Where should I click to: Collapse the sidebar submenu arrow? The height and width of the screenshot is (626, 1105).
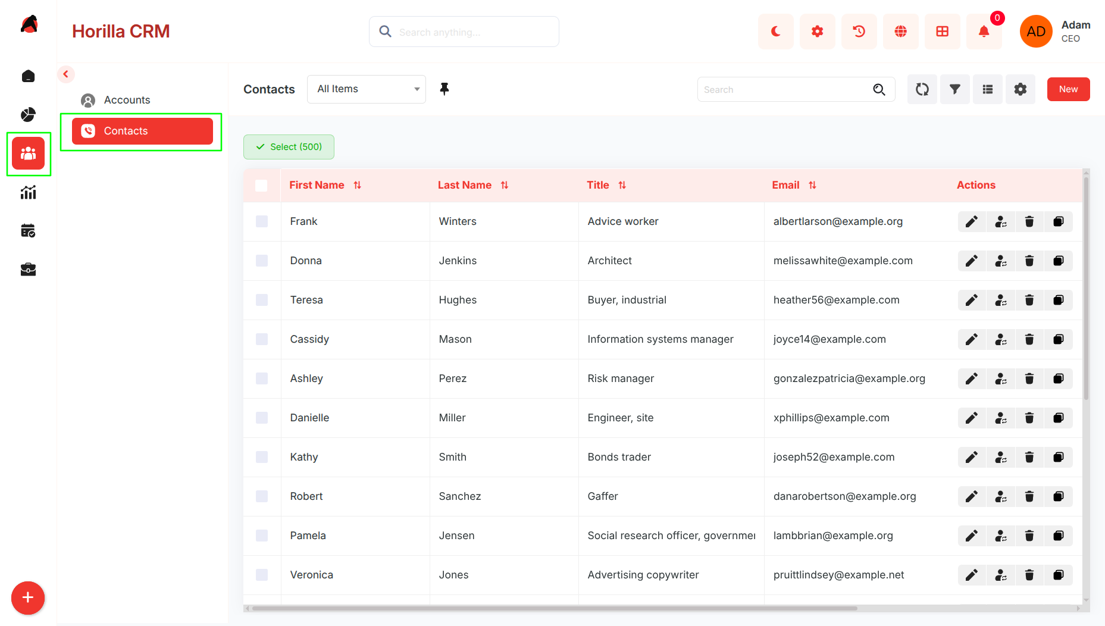pyautogui.click(x=66, y=74)
